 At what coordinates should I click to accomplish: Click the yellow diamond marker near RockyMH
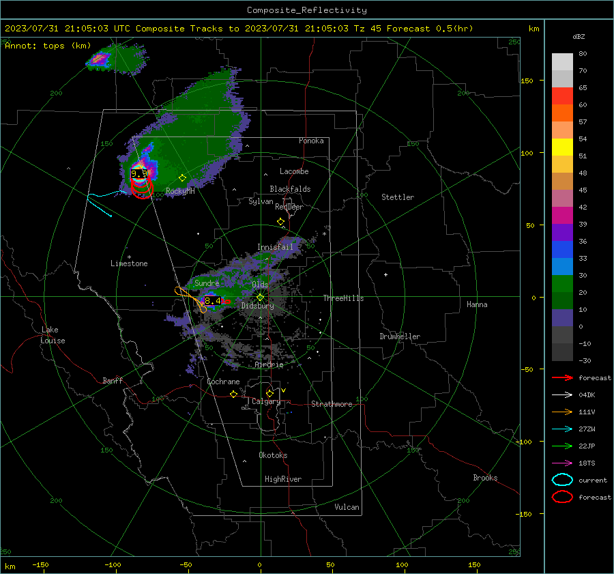point(182,178)
